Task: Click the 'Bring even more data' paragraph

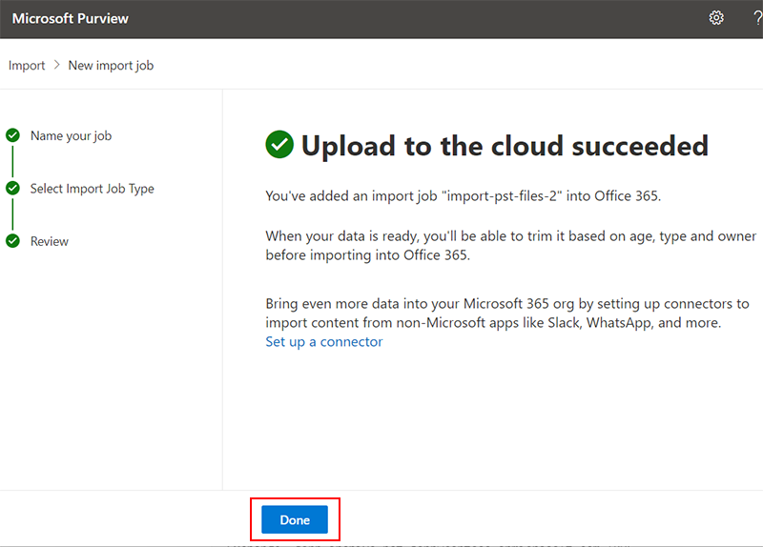Action: [x=507, y=314]
